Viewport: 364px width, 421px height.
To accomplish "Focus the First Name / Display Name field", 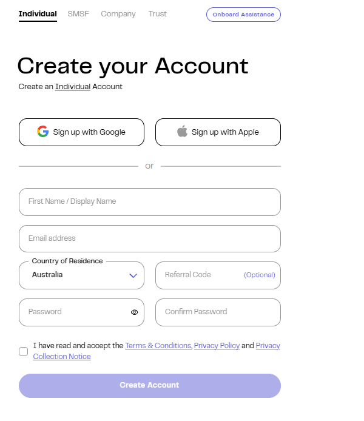I will pyautogui.click(x=149, y=202).
